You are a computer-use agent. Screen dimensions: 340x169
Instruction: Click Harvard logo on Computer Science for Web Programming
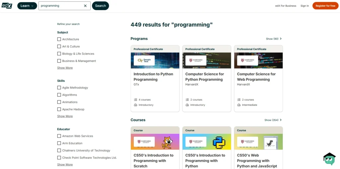pos(247,61)
